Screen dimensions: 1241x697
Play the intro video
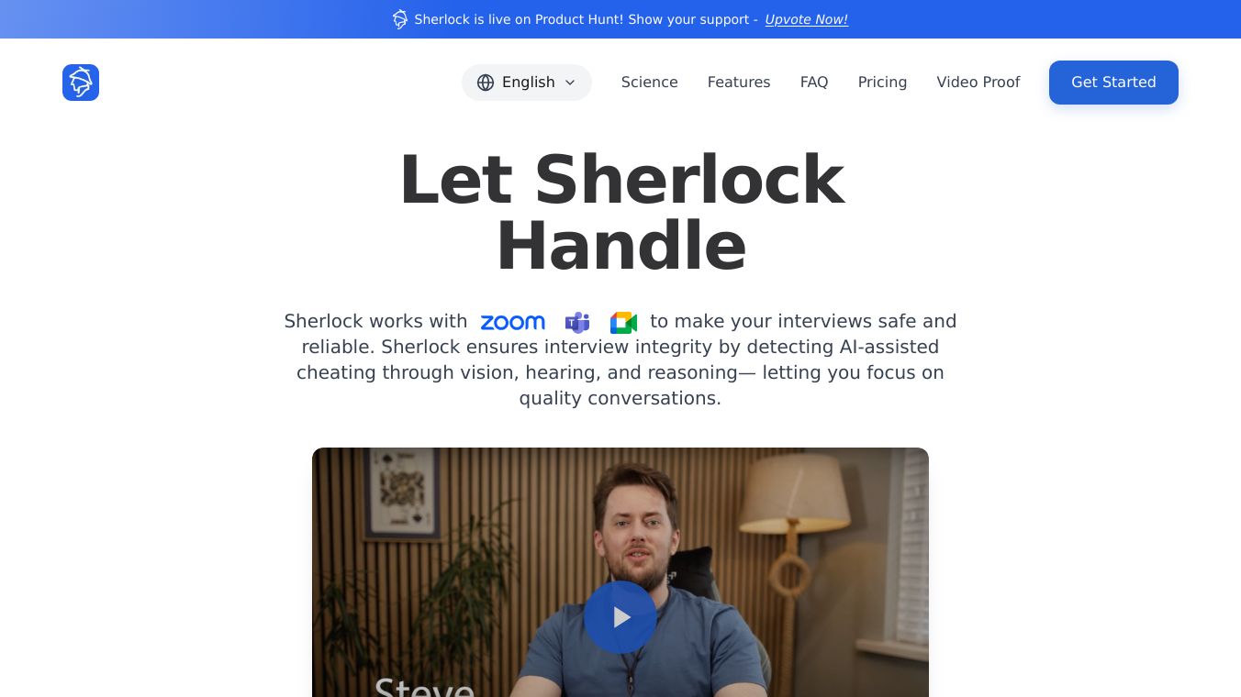coord(620,617)
